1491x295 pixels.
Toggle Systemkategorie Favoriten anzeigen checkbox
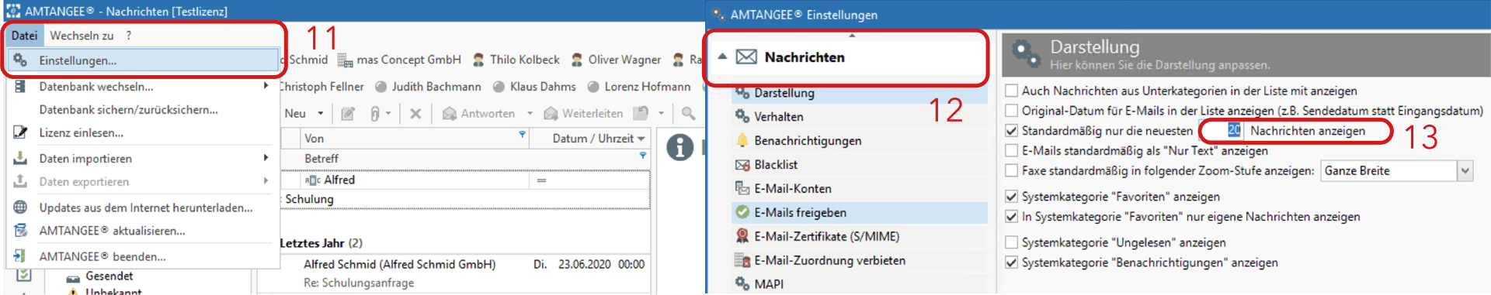click(1011, 197)
